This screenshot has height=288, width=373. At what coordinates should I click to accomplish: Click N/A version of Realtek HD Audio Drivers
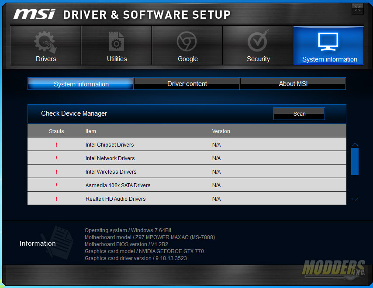coord(217,199)
